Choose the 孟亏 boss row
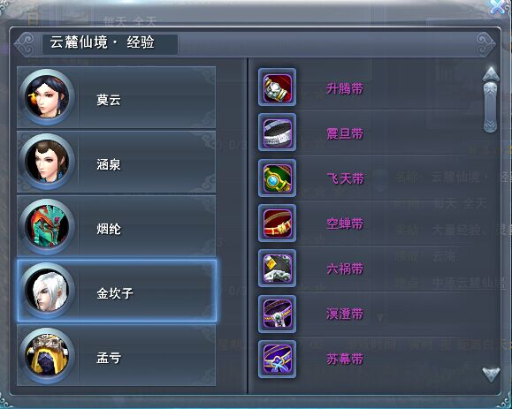This screenshot has height=409, width=512. 116,355
